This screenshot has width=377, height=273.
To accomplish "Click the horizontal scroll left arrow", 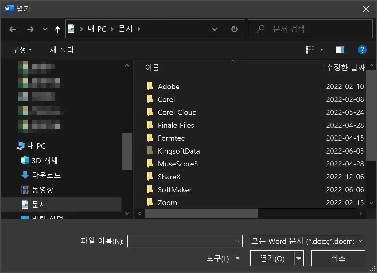I will (x=140, y=213).
